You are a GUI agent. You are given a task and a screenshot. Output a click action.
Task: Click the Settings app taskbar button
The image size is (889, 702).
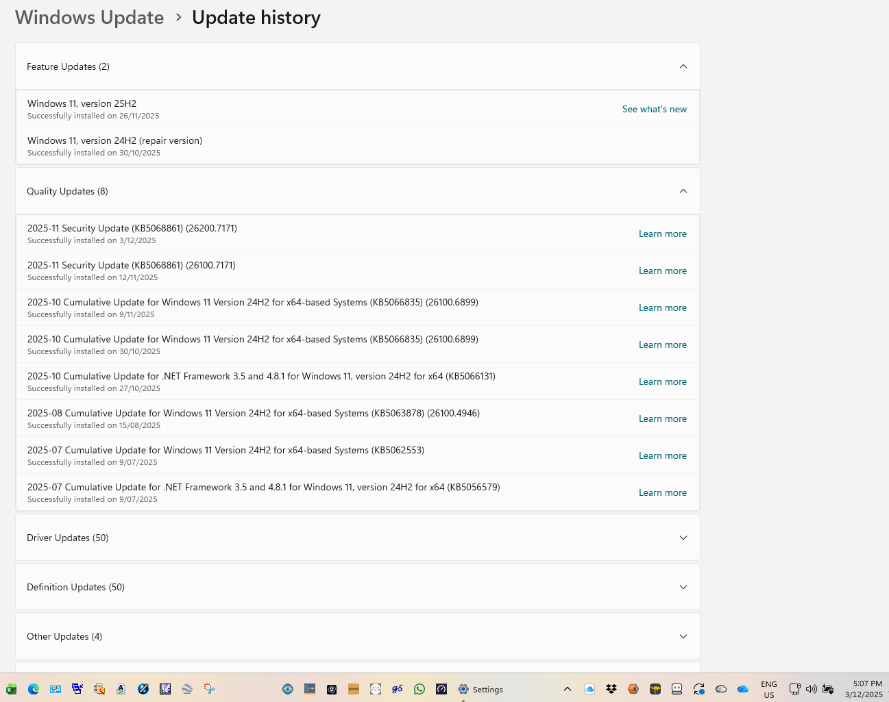(x=480, y=689)
